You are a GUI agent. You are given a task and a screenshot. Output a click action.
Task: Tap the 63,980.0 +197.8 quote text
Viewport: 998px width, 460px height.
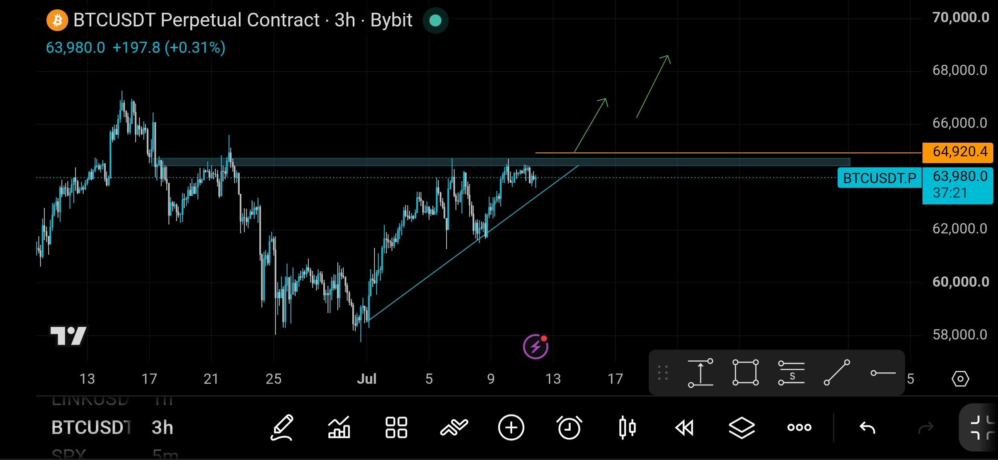[x=135, y=48]
